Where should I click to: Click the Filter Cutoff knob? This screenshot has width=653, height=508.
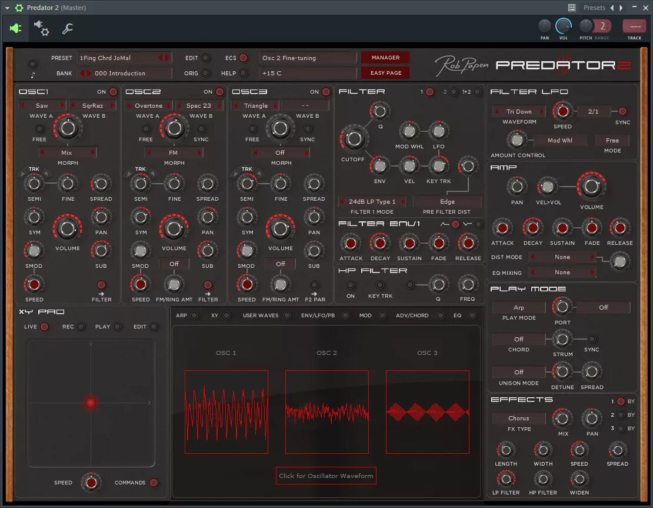pyautogui.click(x=354, y=139)
